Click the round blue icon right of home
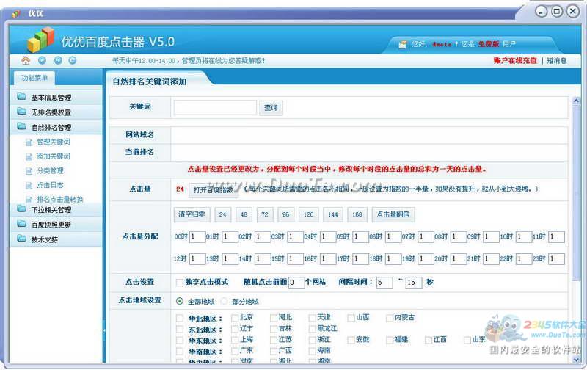 pyautogui.click(x=42, y=60)
